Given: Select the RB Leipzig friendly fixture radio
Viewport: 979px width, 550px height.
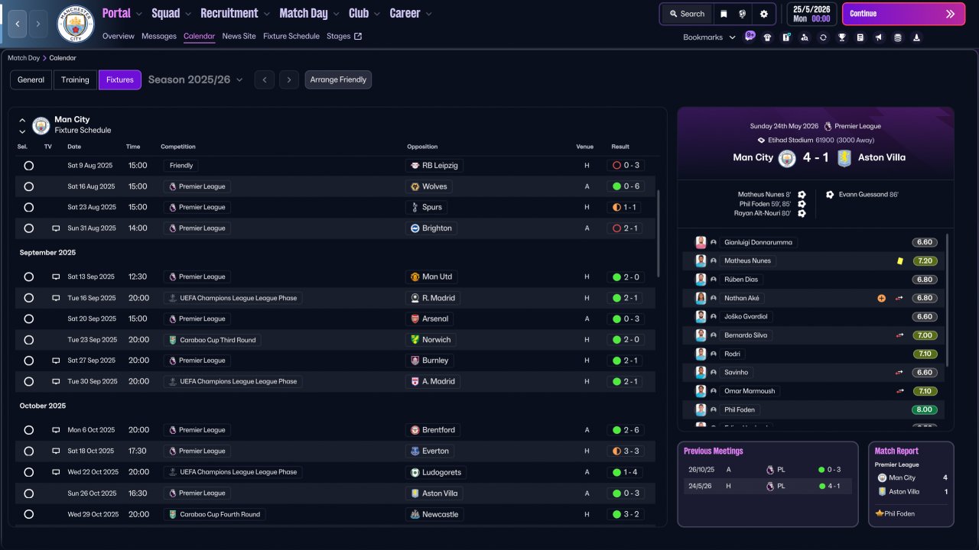Looking at the screenshot, I should pos(29,166).
